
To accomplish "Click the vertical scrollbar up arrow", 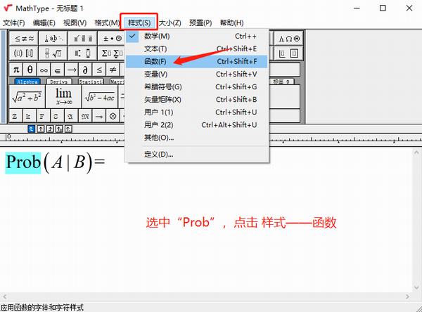I will (x=416, y=152).
